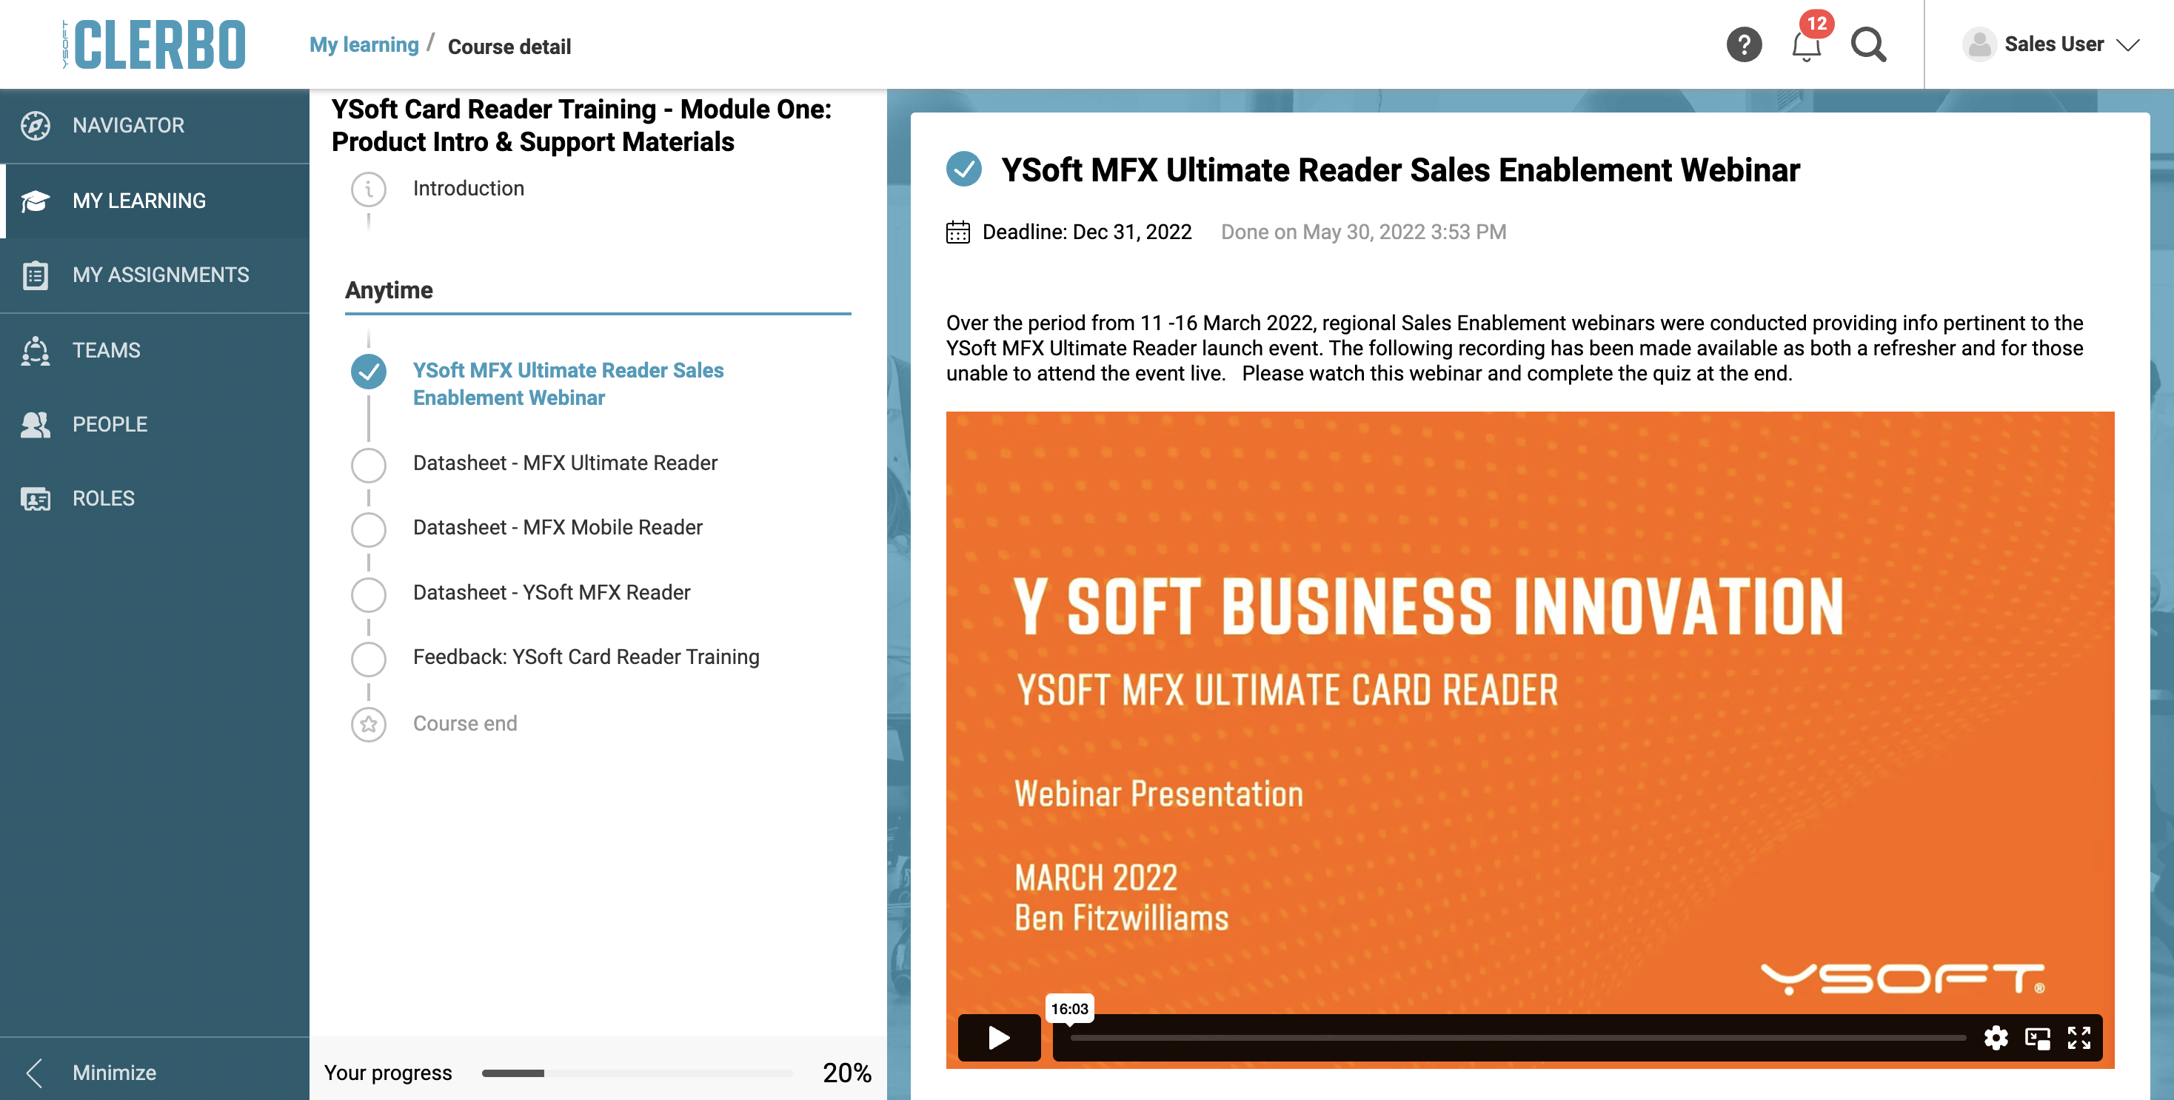Open the help question mark icon
Viewport: 2174px width, 1100px height.
(1744, 44)
